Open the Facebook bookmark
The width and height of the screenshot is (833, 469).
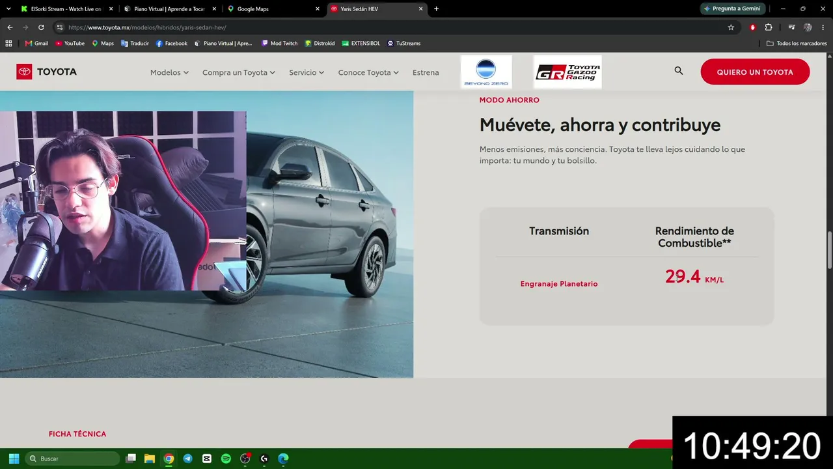(172, 44)
